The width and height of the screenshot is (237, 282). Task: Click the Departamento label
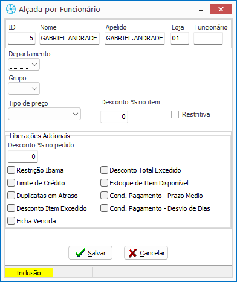click(30, 54)
